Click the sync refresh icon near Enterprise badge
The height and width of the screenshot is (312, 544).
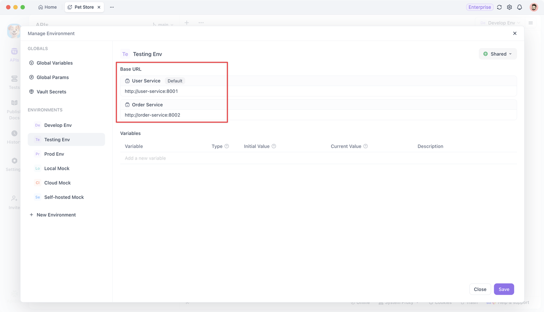coord(499,7)
